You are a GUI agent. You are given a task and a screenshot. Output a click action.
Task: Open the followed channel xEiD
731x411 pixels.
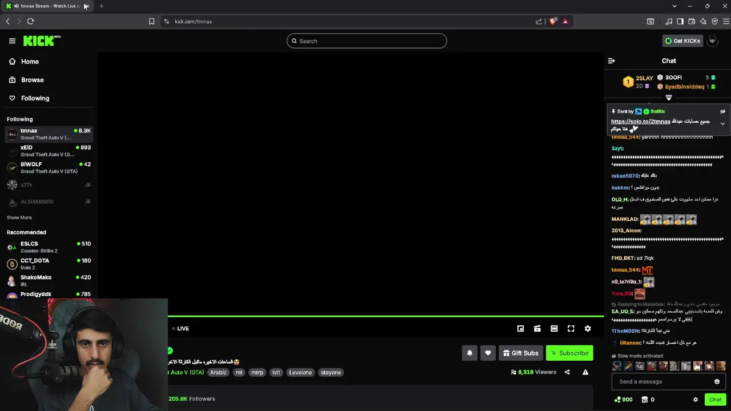49,151
